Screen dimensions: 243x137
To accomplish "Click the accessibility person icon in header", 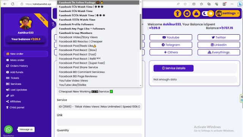I will pos(178,14).
